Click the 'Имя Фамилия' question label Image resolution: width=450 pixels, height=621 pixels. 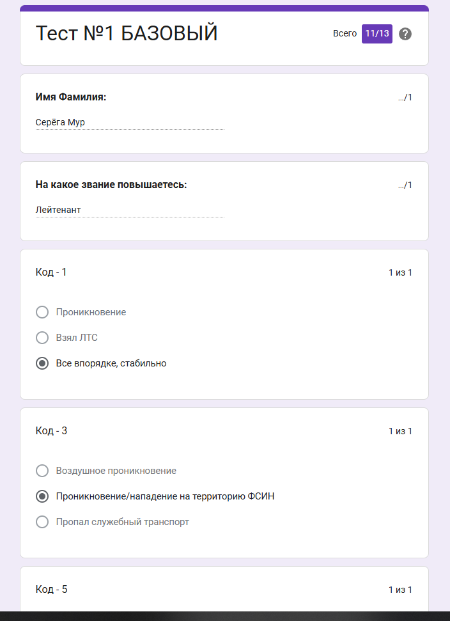pyautogui.click(x=70, y=98)
